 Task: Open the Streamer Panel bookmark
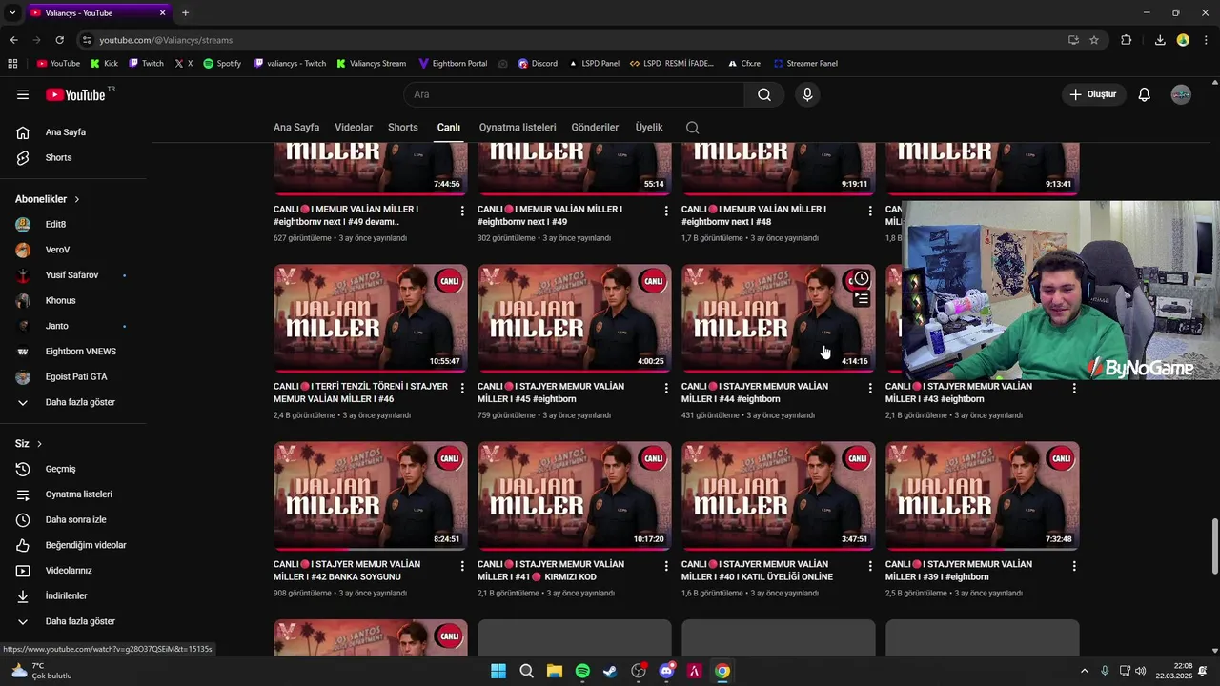coord(805,64)
